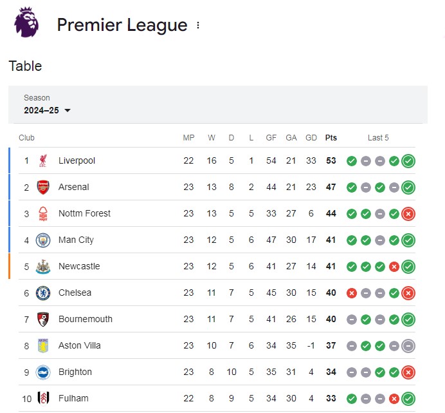
Task: Click the Chelsea club crest
Action: [x=43, y=293]
